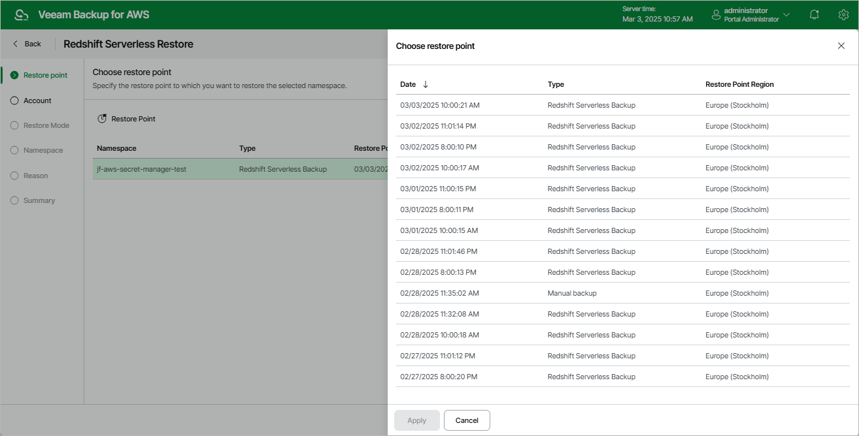Open the Summary wizard step
The height and width of the screenshot is (436, 859).
39,200
